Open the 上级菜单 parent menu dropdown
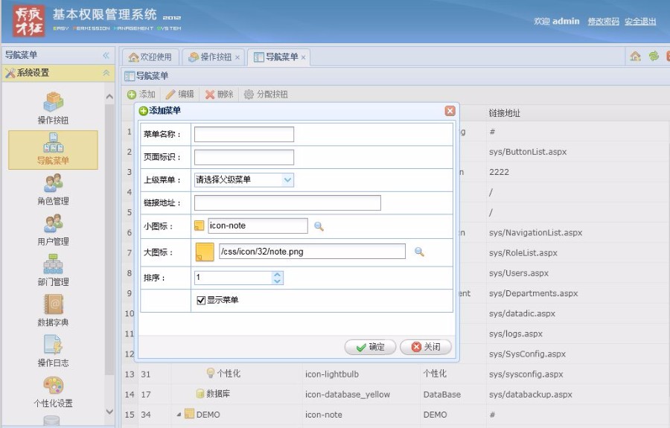This screenshot has width=670, height=428. click(288, 180)
